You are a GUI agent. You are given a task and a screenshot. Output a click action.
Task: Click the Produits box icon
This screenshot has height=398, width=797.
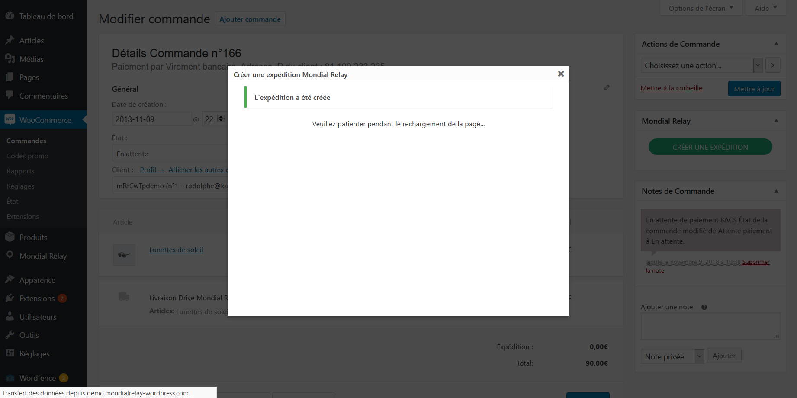(x=10, y=237)
